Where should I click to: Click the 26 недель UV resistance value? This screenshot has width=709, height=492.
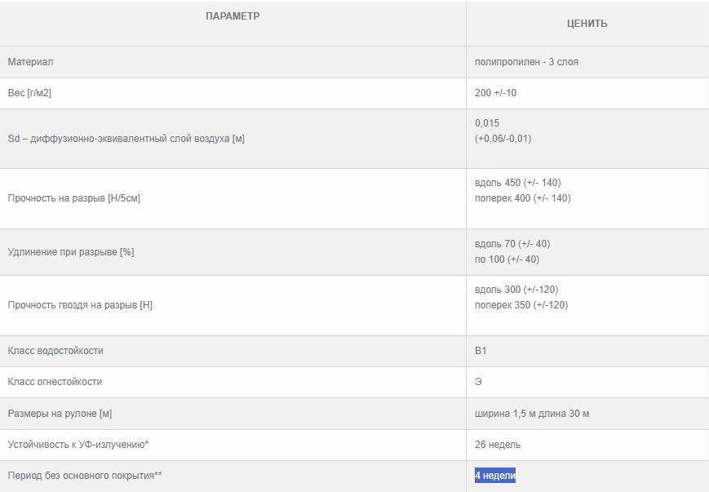[x=498, y=445]
